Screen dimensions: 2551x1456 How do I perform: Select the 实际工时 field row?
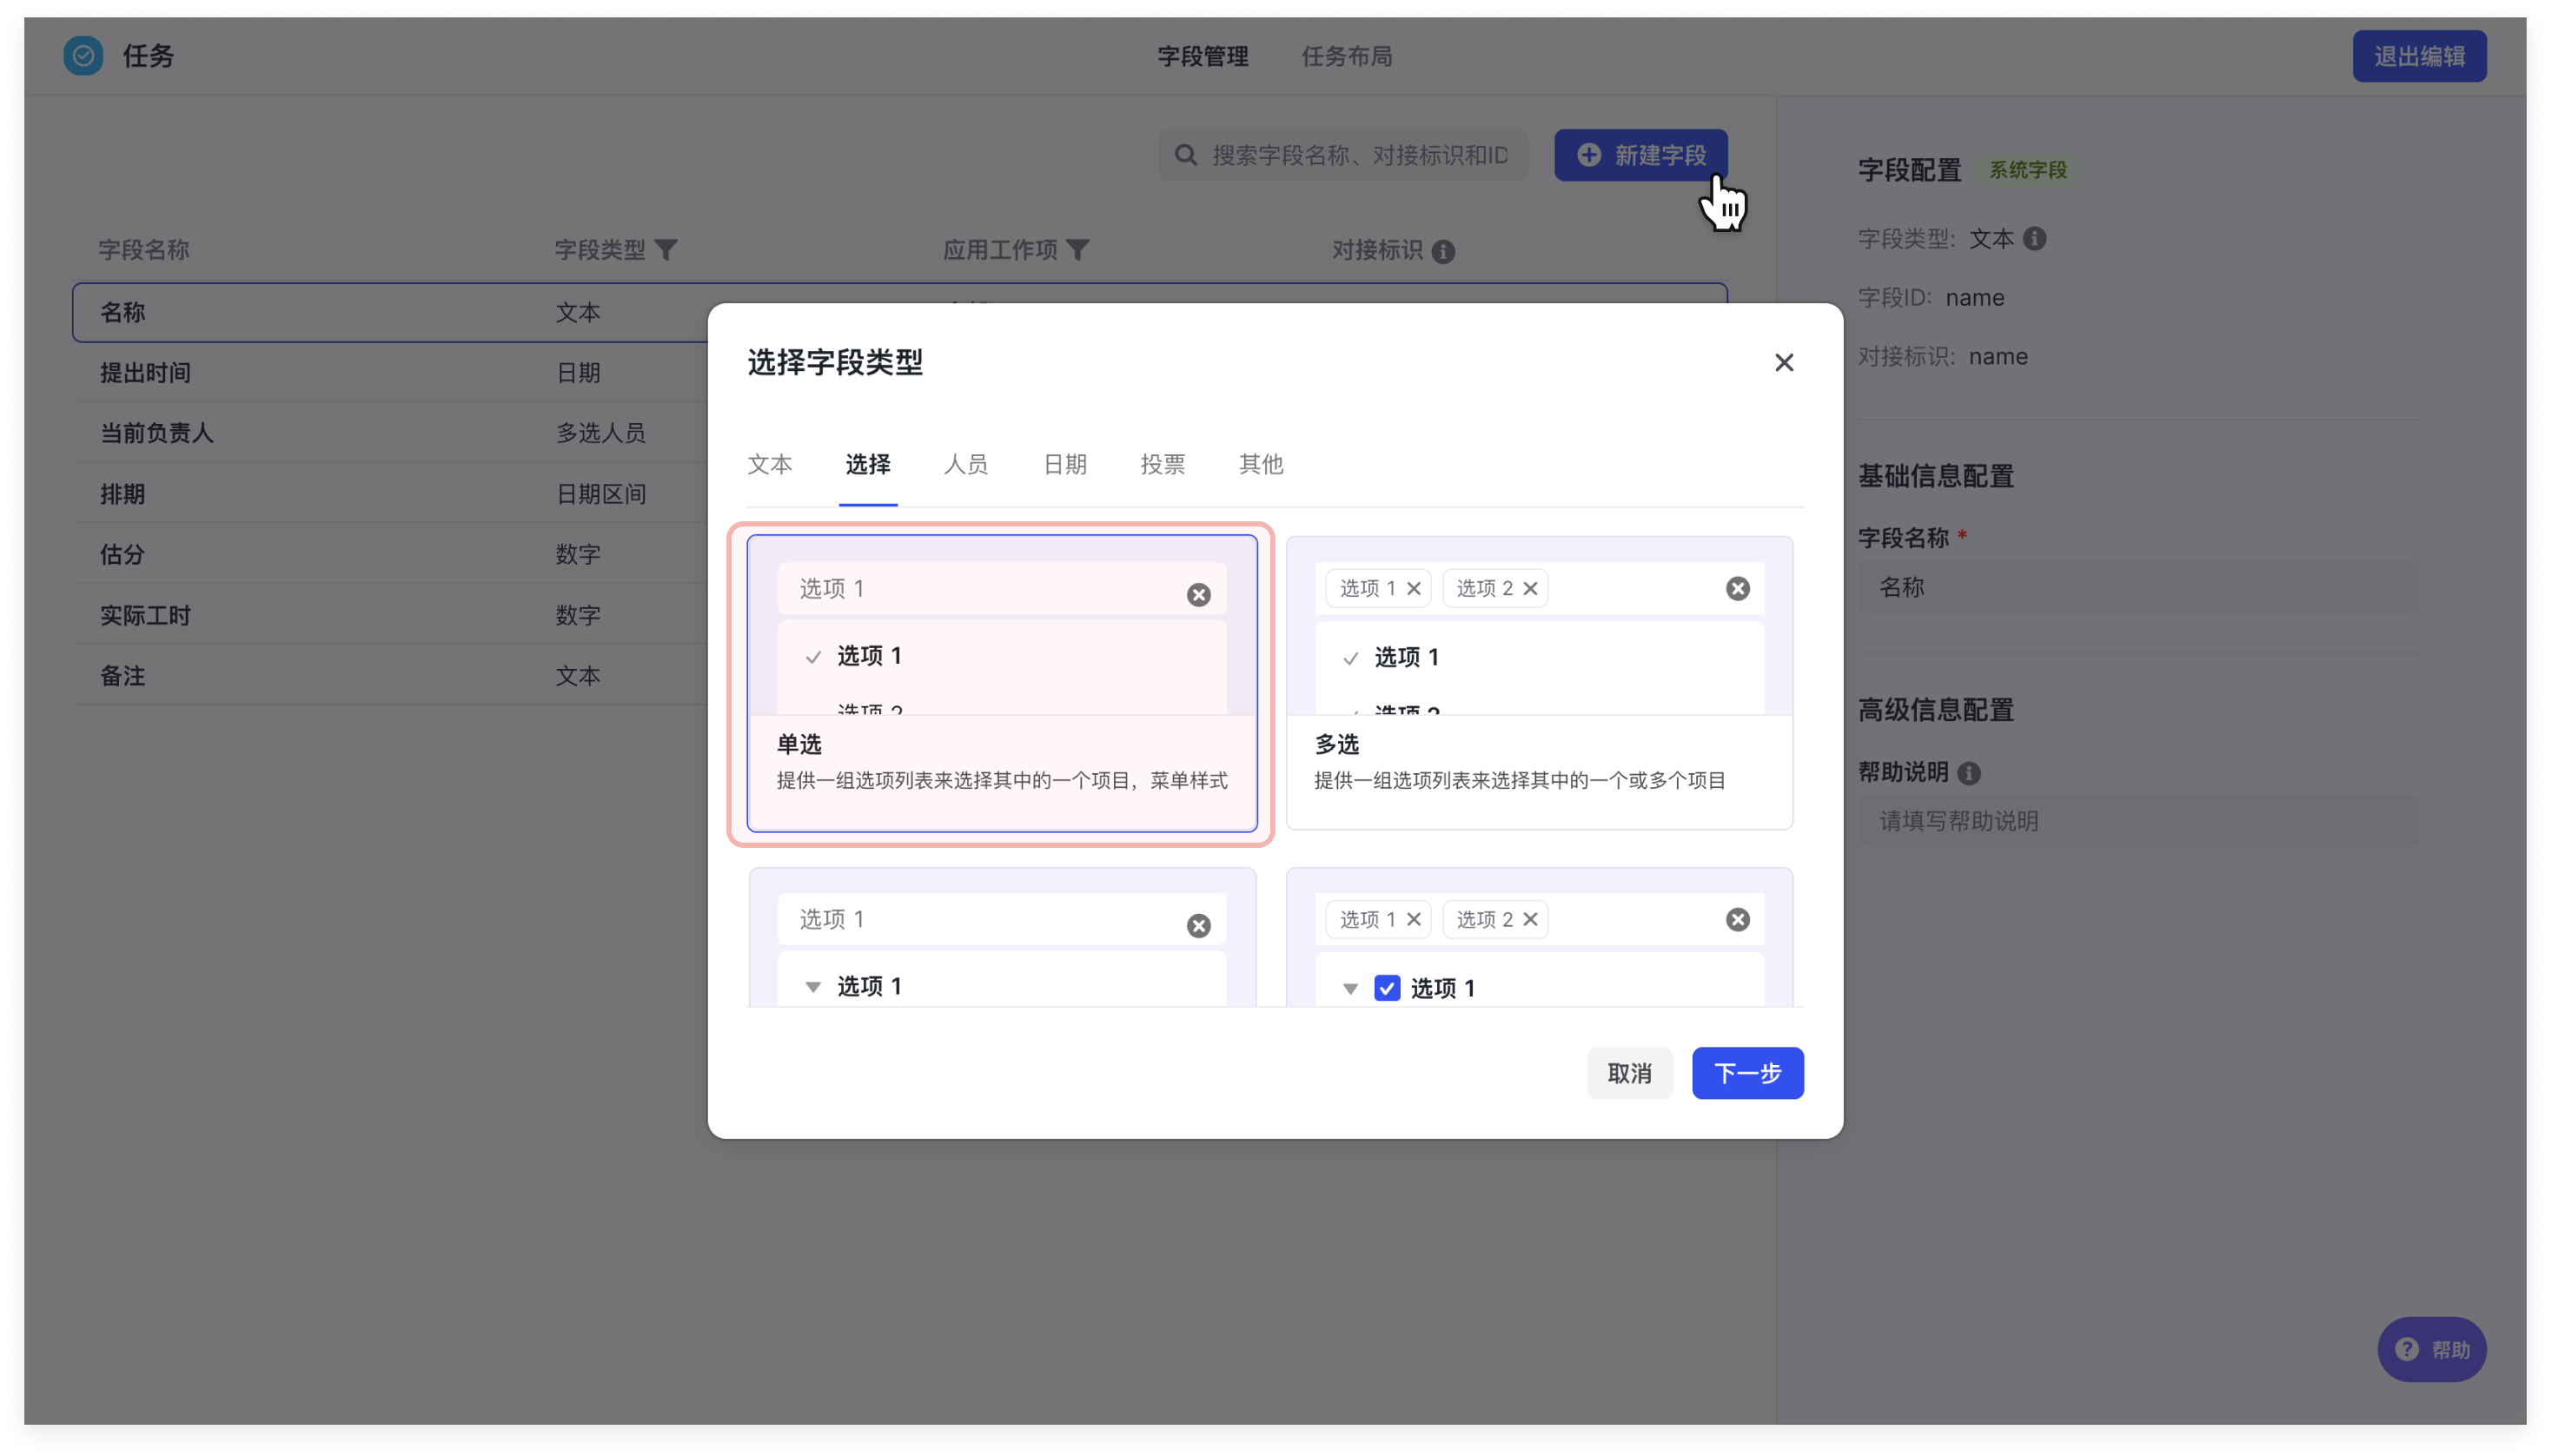click(390, 615)
